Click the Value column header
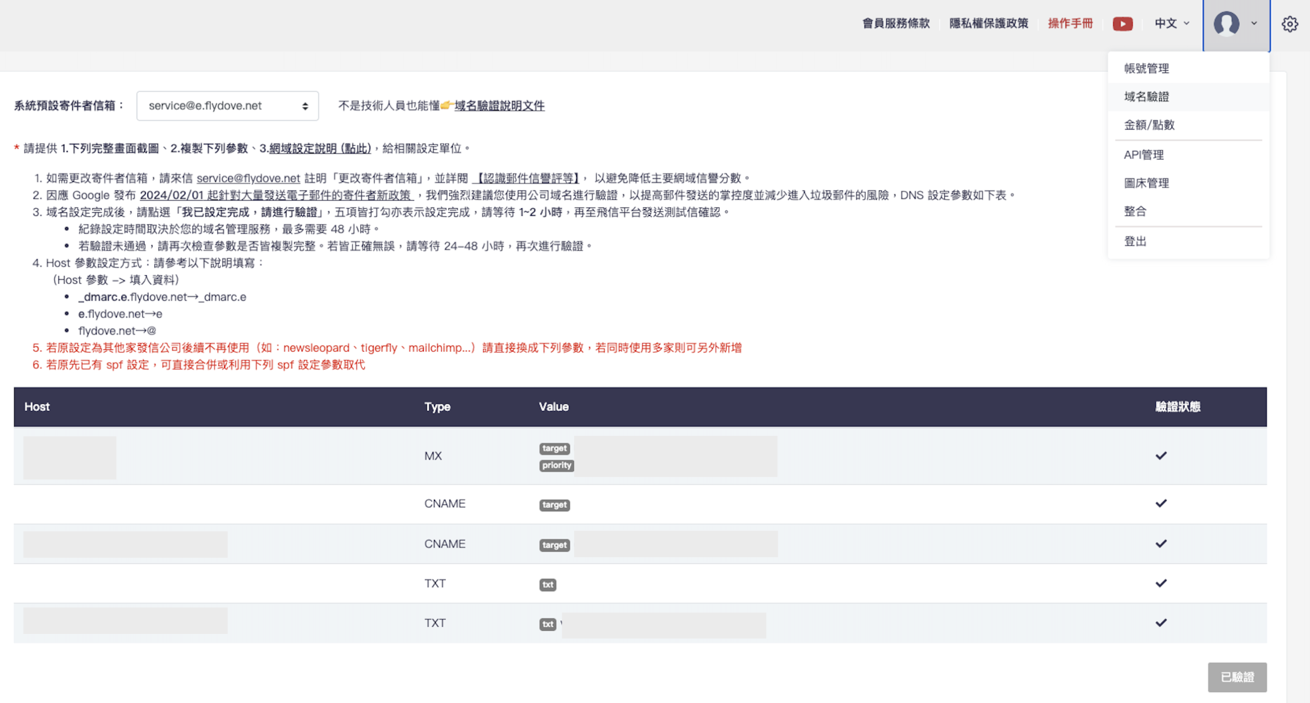Screen dimensions: 1310x703 (553, 407)
